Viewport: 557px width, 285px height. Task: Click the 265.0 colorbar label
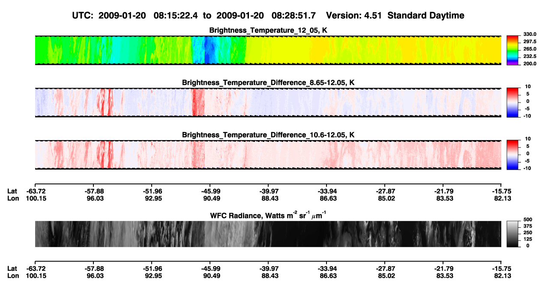pos(530,49)
